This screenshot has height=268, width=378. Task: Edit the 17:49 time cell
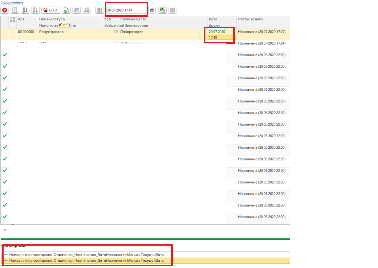[220, 37]
